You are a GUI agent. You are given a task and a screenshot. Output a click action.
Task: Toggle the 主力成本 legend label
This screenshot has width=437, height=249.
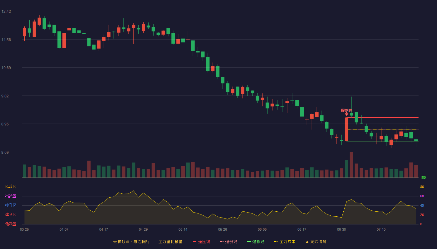[x=287, y=242]
